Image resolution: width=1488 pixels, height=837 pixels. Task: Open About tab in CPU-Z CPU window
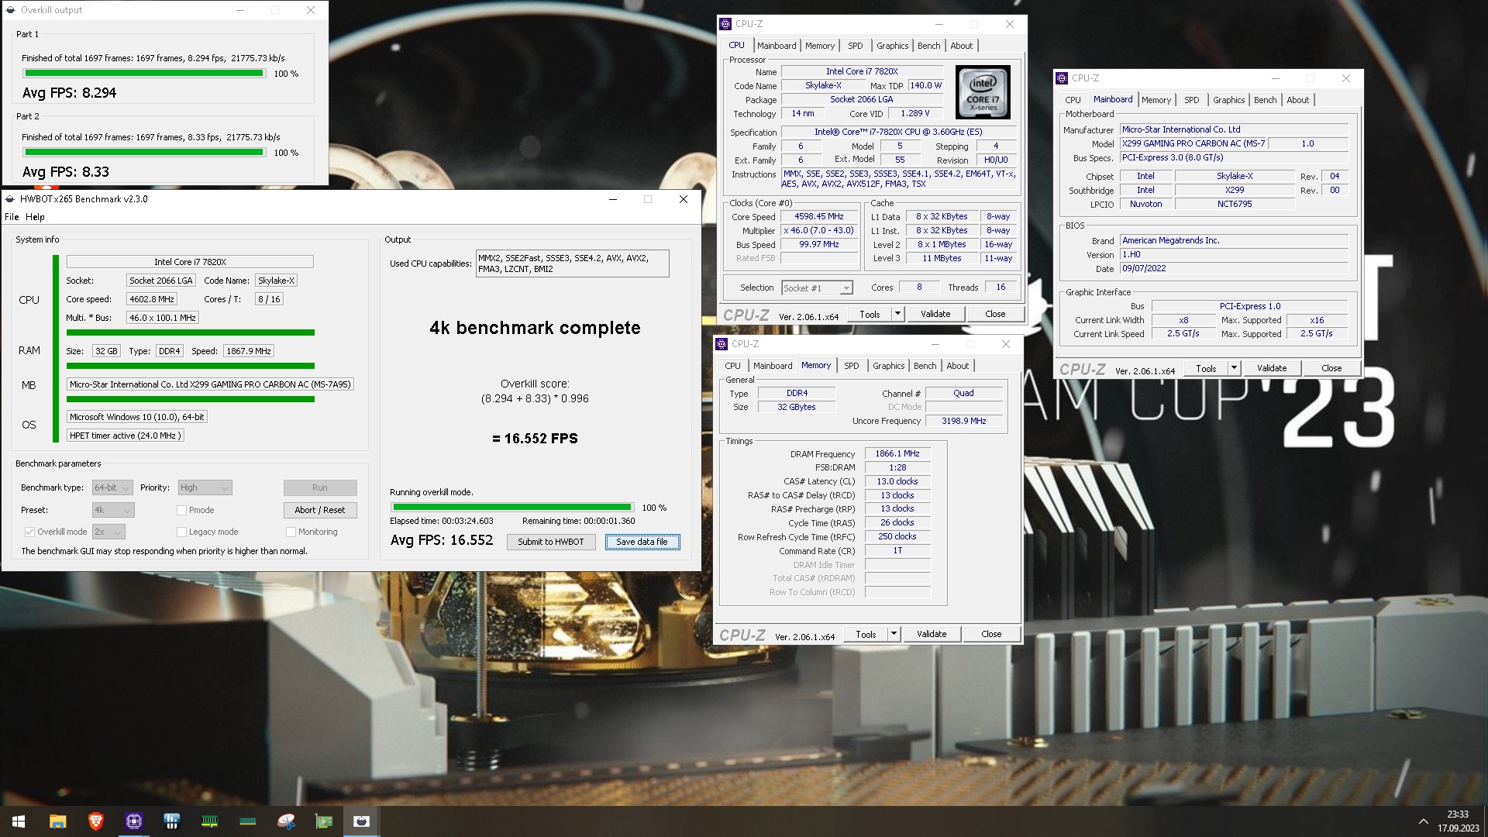(x=961, y=46)
